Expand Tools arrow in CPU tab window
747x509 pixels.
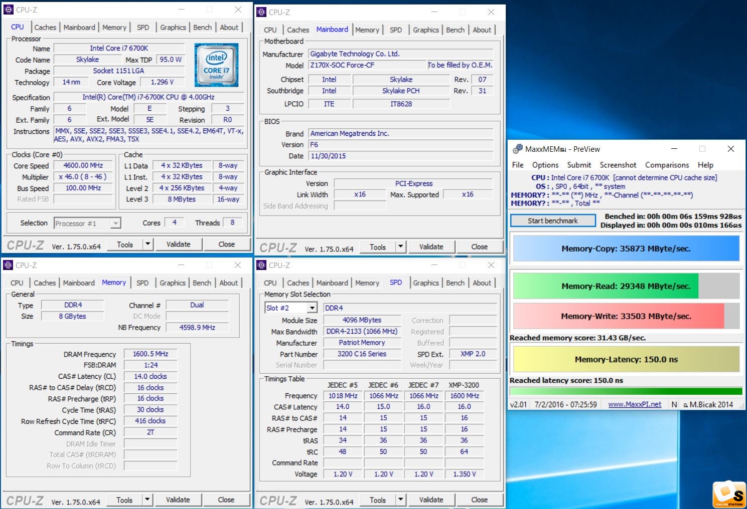(x=147, y=244)
